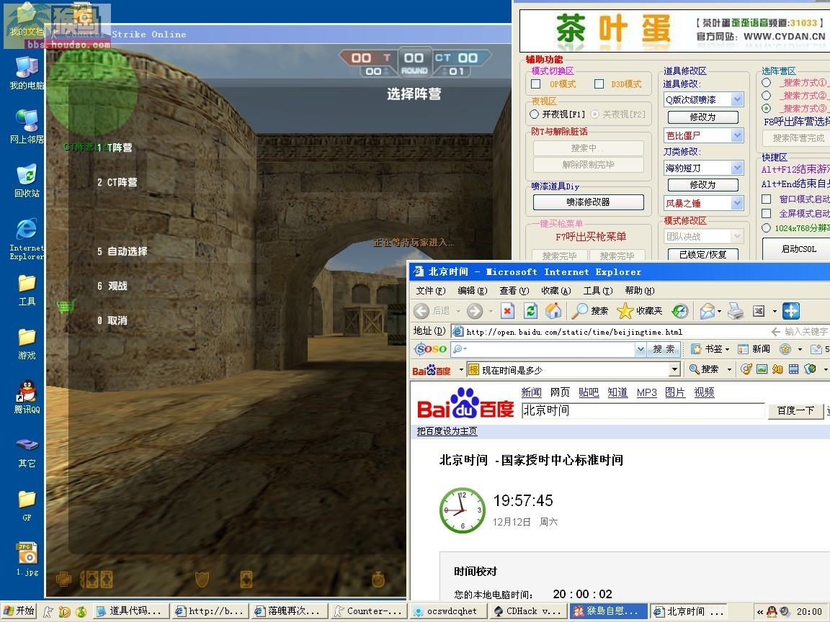The height and width of the screenshot is (622, 830).
Task: Click the Baidu toolbar 知 (Zhidao) icon
Action: 777,369
